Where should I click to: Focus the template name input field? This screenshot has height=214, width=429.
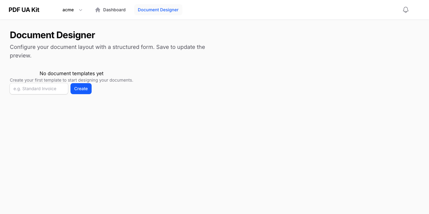click(x=39, y=89)
